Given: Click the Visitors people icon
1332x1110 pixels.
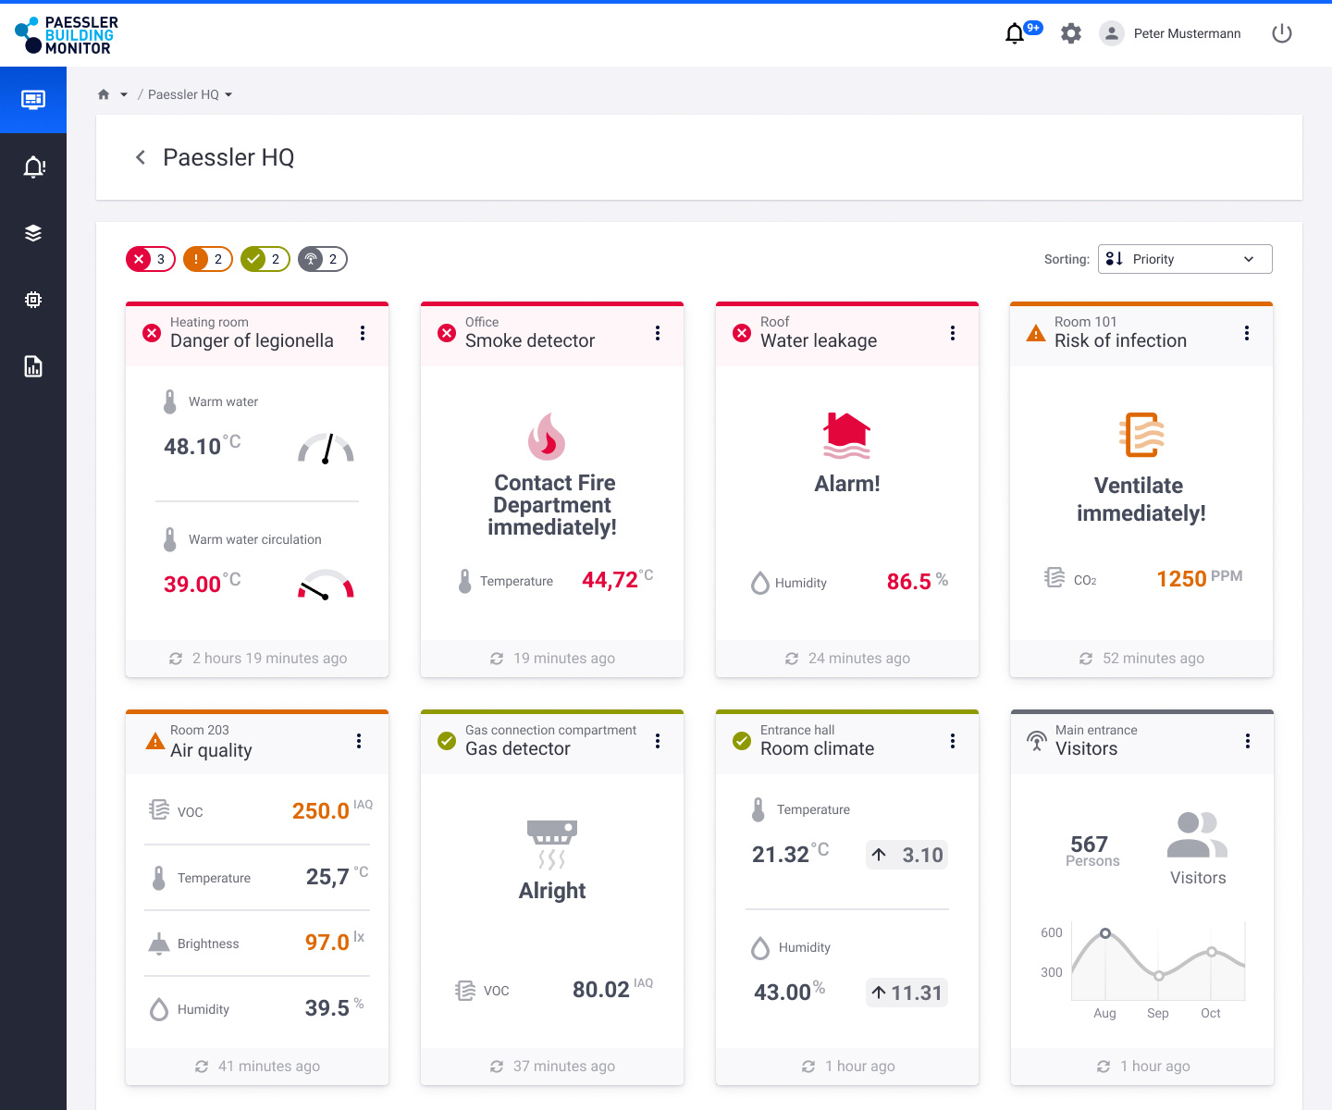Looking at the screenshot, I should click(1197, 834).
